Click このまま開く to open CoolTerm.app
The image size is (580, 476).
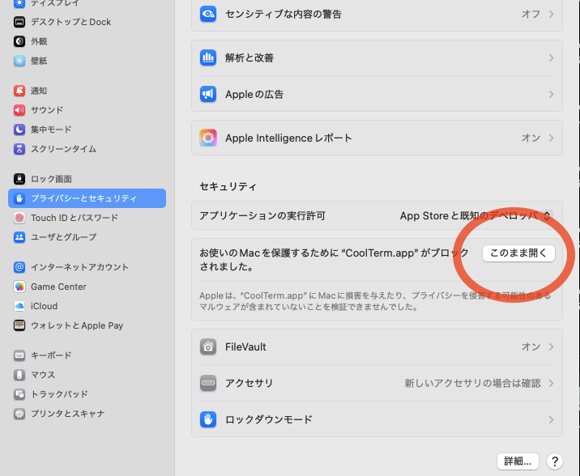click(518, 253)
